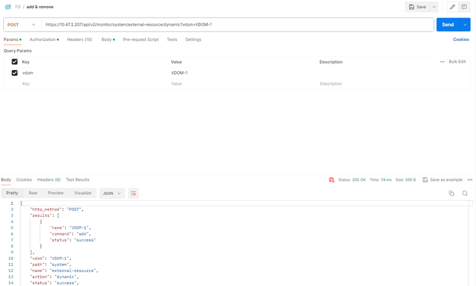Switch to the response Body tab
This screenshot has height=286, width=476.
coord(6,180)
